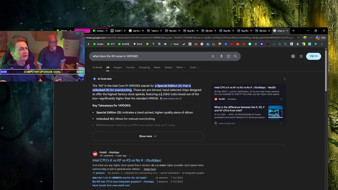Open options for Corsair source card
The image size is (338, 190).
tap(281, 123)
